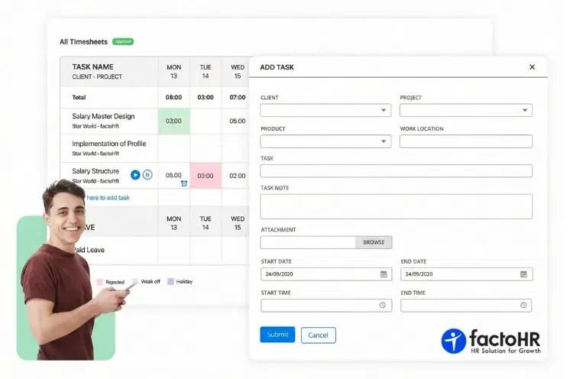The height and width of the screenshot is (379, 586).
Task: Click the Start Time input field
Action: (x=326, y=305)
